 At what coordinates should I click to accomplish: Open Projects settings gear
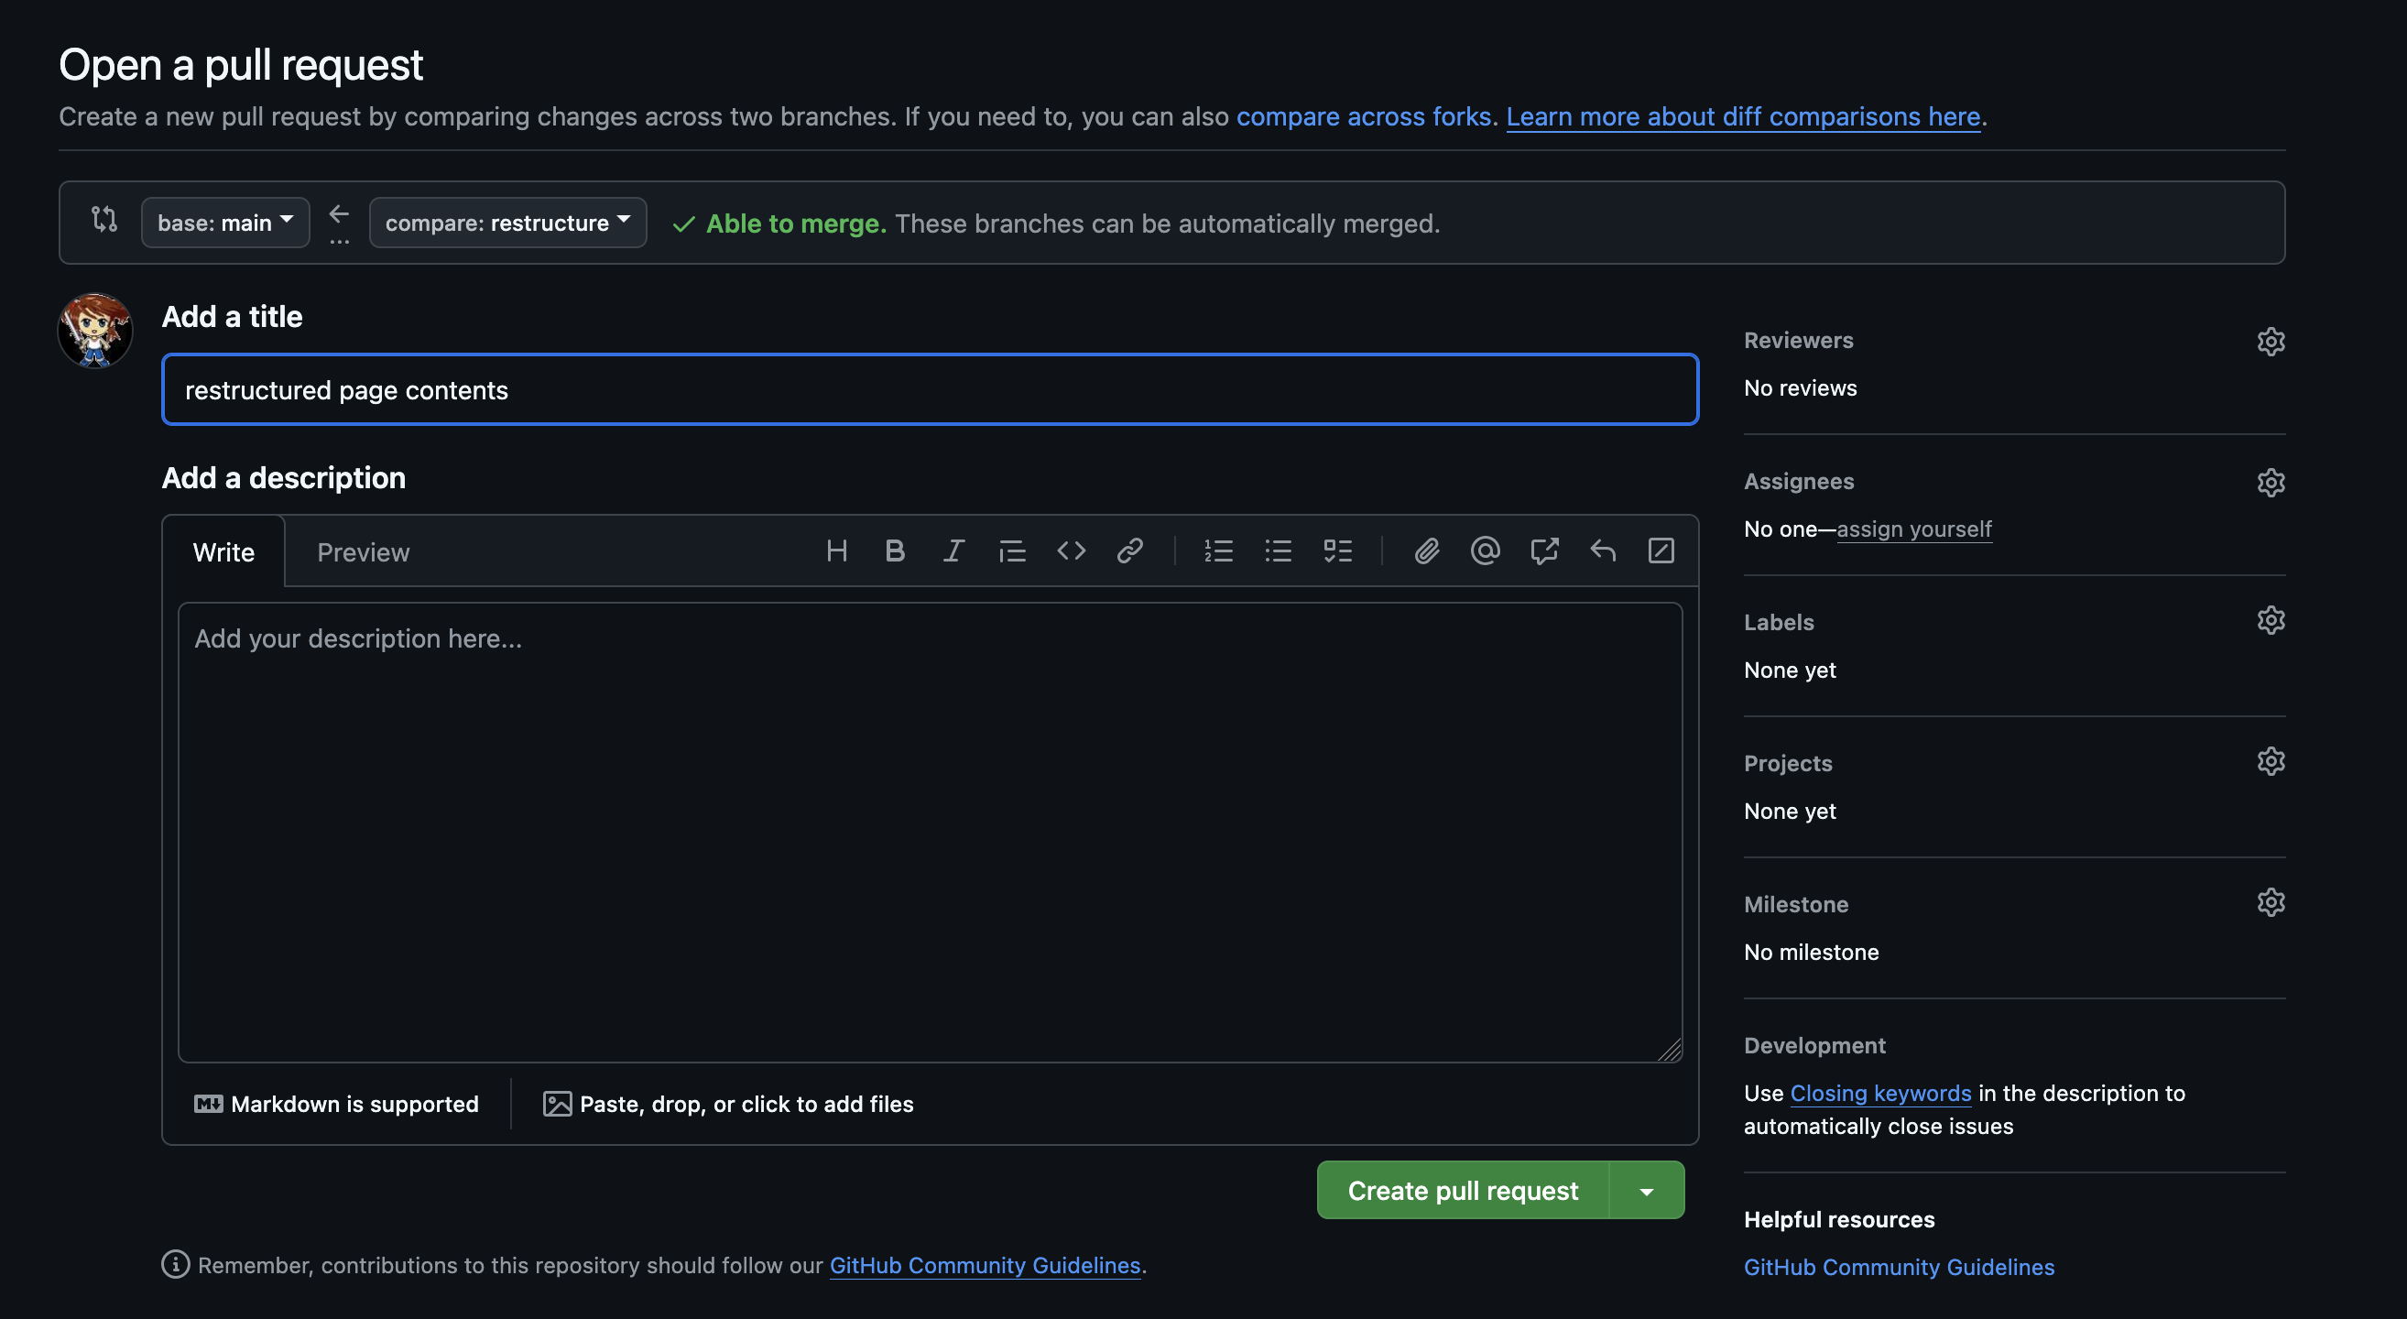click(x=2271, y=761)
